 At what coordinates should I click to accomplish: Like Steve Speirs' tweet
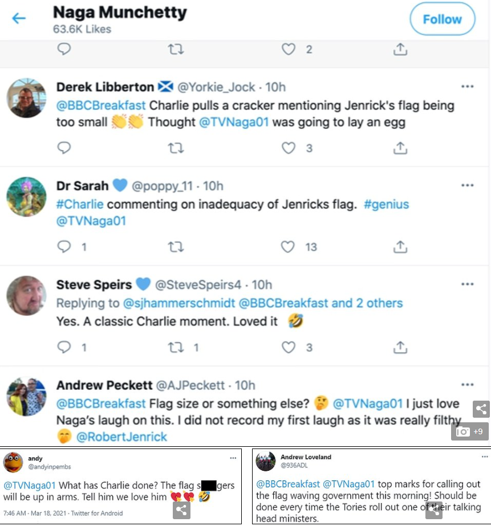click(289, 346)
